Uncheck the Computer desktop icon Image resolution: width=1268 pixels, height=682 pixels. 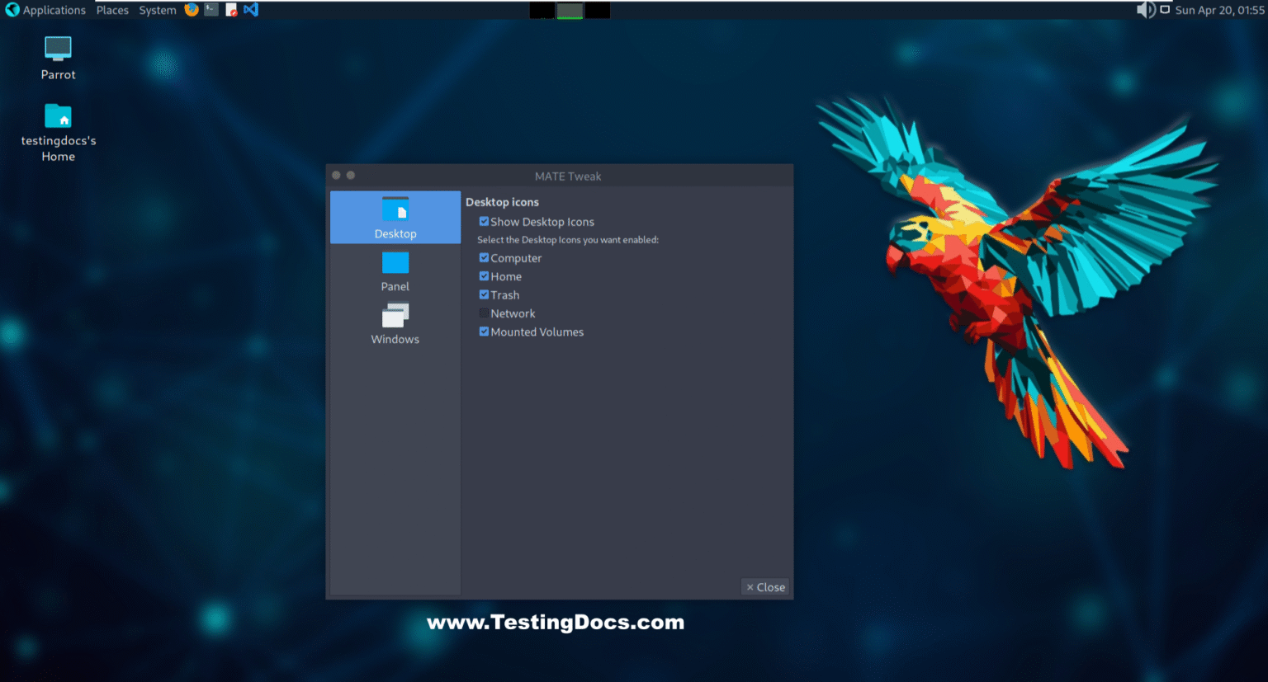484,257
